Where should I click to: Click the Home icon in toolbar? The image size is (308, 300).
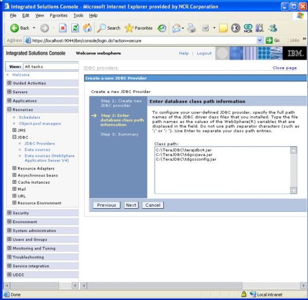(87, 28)
